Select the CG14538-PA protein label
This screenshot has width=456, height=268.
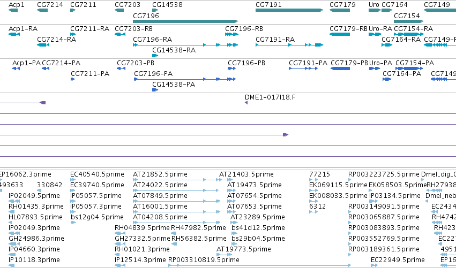[174, 85]
